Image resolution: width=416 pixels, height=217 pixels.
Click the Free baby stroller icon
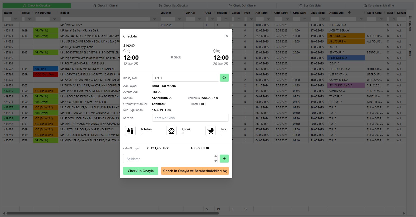[x=211, y=131]
